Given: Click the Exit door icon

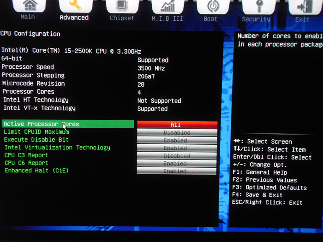Looking at the screenshot, I should coord(305,6).
